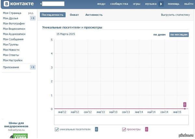Click the ред. edit link beside Моя Страница
195x139 pixels.
[31, 13]
